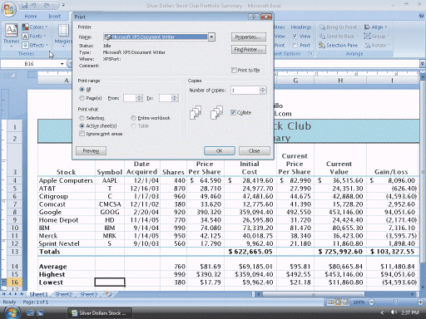Image resolution: width=426 pixels, height=319 pixels.
Task: Click the To page stepper arrows
Action: pos(175,98)
